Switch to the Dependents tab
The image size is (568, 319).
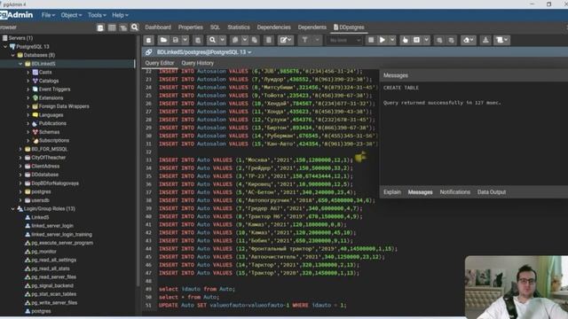tap(312, 27)
